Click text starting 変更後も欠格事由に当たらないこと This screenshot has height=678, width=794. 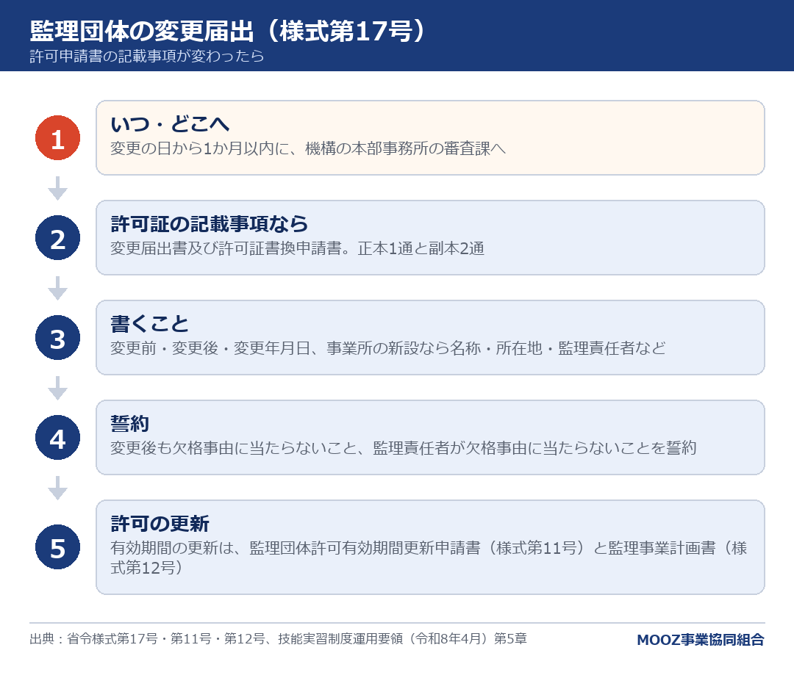pyautogui.click(x=404, y=448)
